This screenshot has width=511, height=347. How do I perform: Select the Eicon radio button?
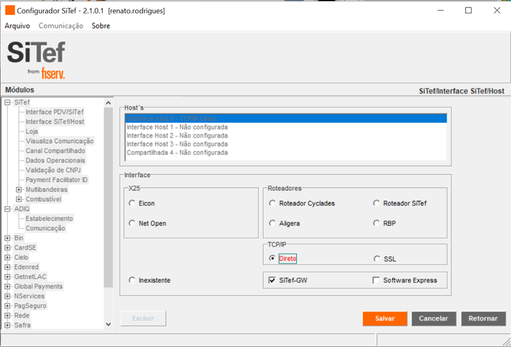[132, 203]
